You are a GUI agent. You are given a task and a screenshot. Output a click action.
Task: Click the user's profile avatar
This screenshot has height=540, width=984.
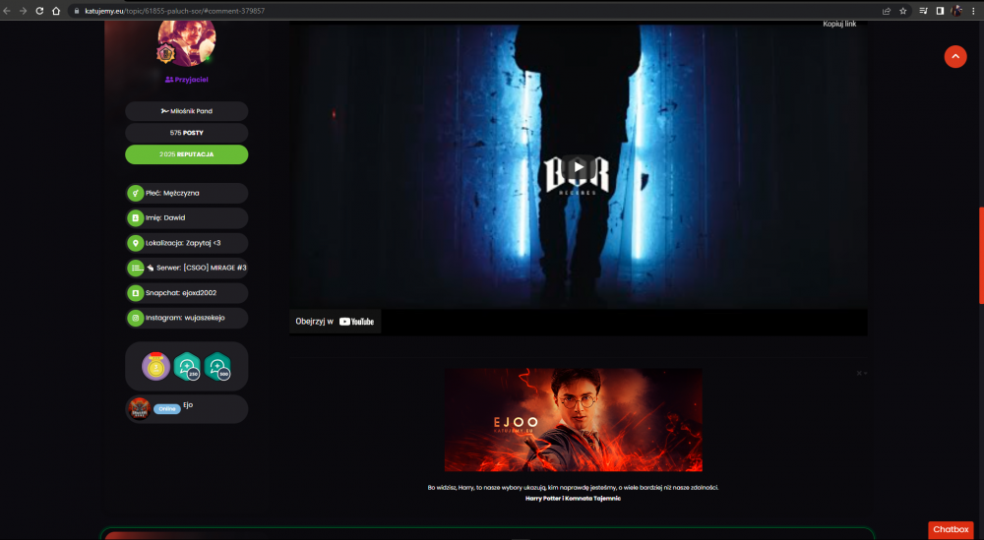coord(186,42)
